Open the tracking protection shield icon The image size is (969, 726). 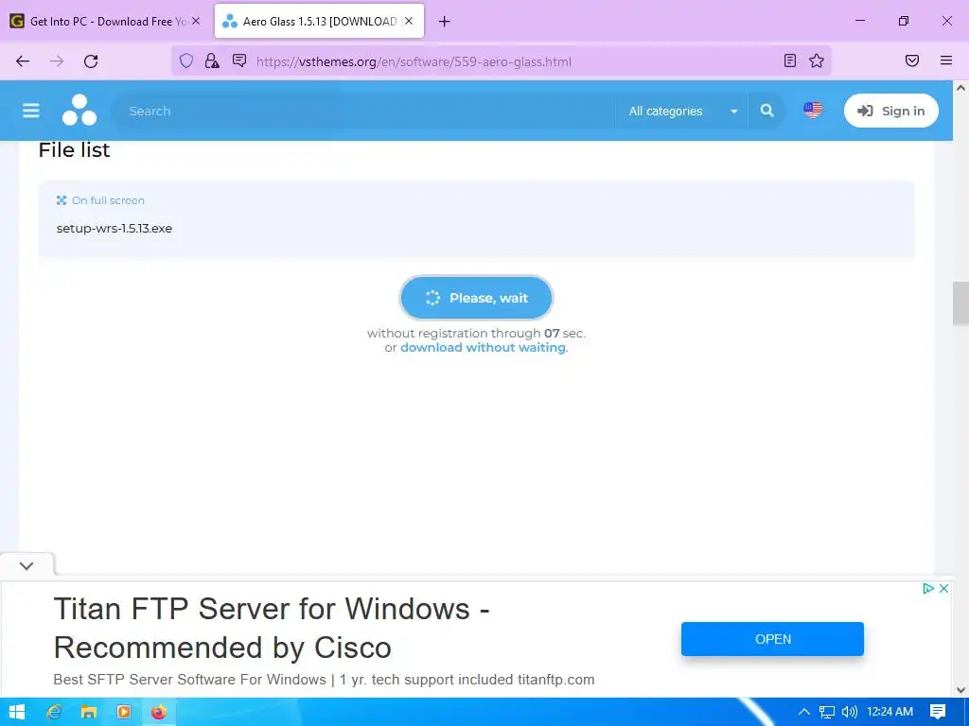pyautogui.click(x=186, y=60)
